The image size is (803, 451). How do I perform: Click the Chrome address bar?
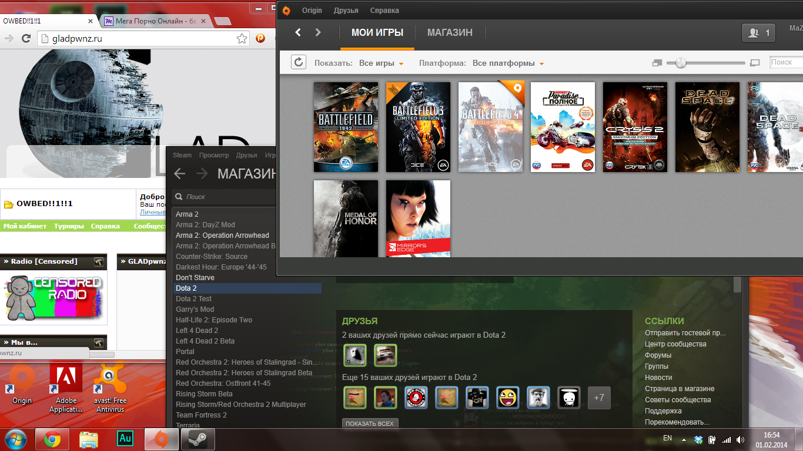(x=144, y=39)
